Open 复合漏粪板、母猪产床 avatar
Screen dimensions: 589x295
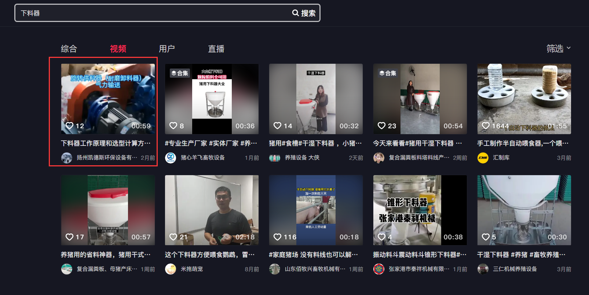click(67, 269)
